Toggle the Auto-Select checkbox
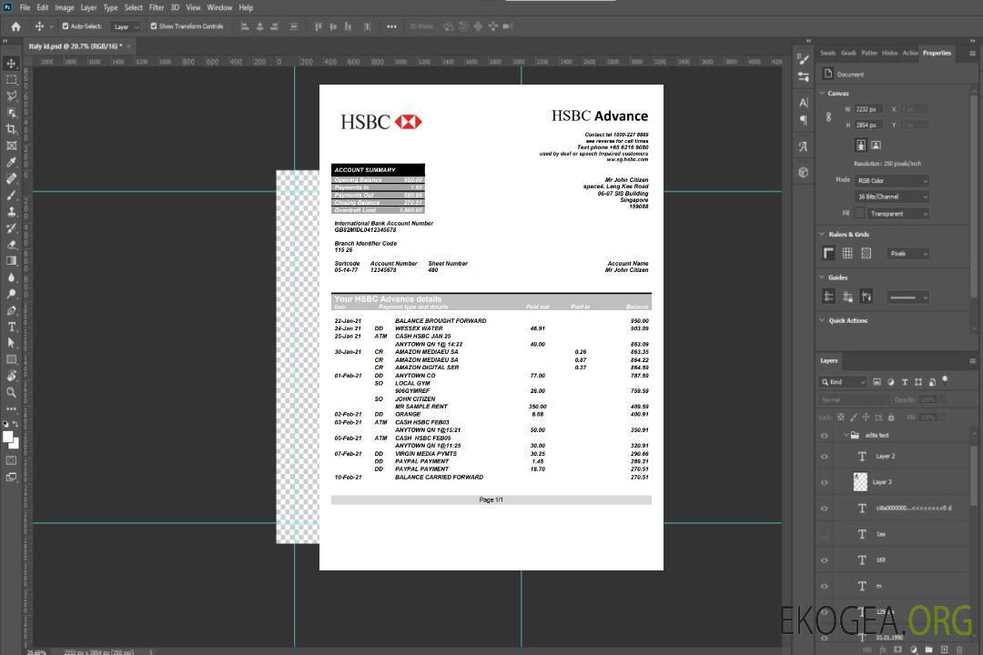983x655 pixels. coord(66,26)
